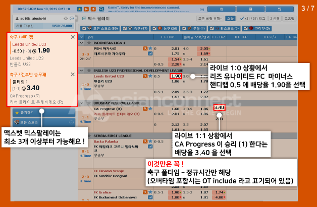Open the envelope messages icon
Screen dimensions: 317x207
tap(202, 10)
